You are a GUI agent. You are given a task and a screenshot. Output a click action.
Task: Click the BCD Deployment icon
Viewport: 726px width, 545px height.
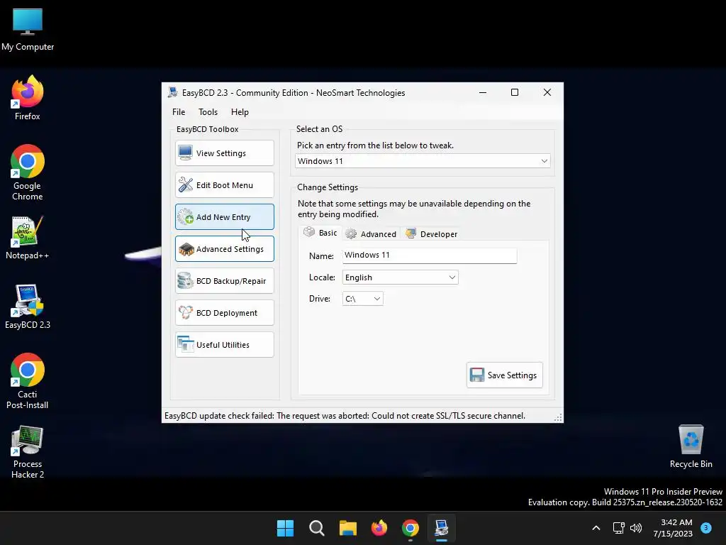click(186, 313)
